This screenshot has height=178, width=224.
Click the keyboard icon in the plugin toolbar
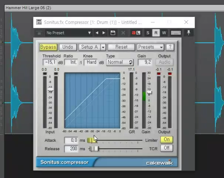click(x=176, y=33)
